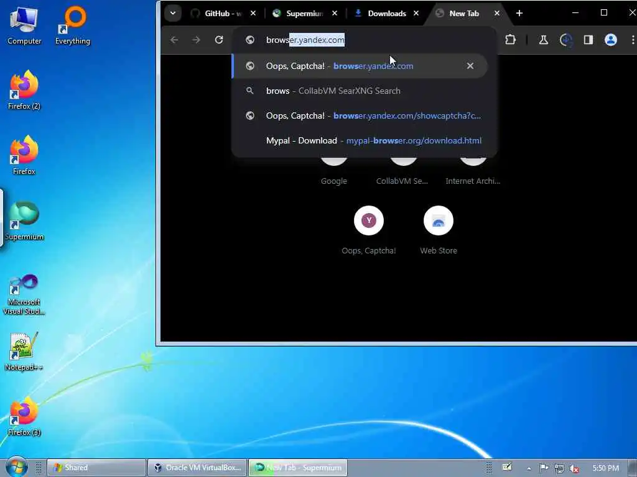Select the Firefox (3) desktop icon

(24, 417)
